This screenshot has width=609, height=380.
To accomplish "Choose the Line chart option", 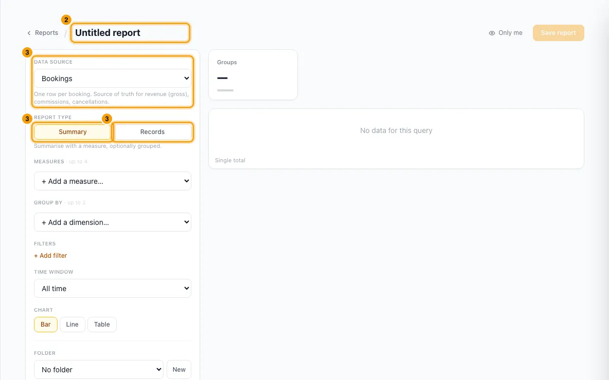I will tap(72, 325).
